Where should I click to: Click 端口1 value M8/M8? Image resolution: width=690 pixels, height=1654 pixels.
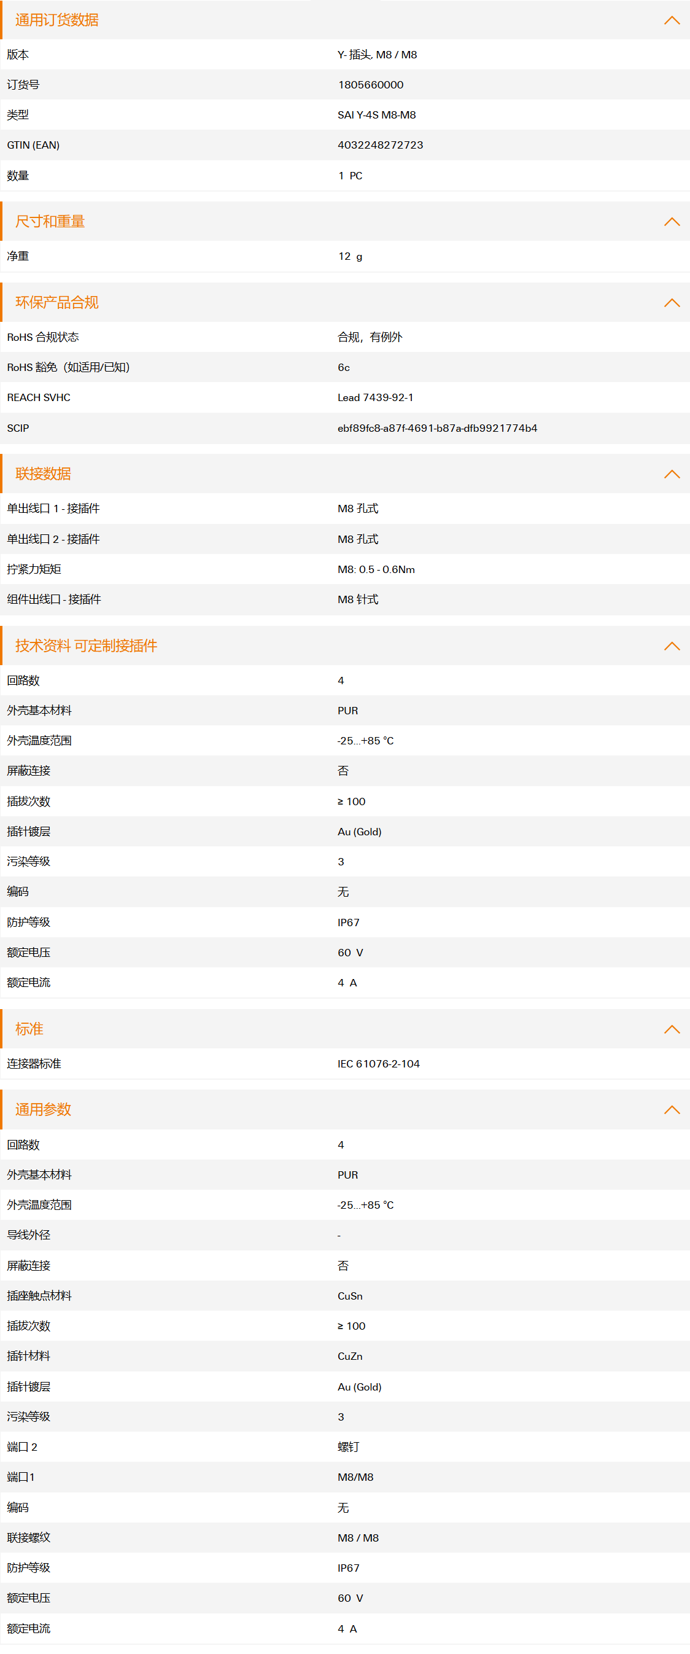coord(355,1478)
